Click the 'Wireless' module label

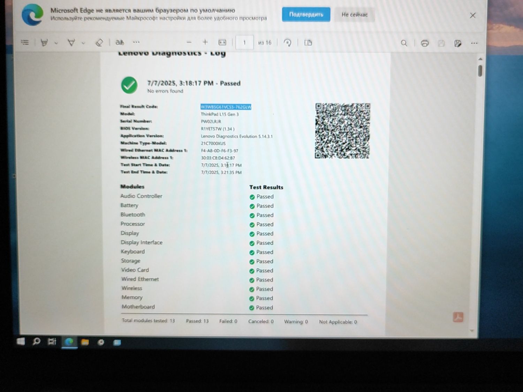coord(132,288)
